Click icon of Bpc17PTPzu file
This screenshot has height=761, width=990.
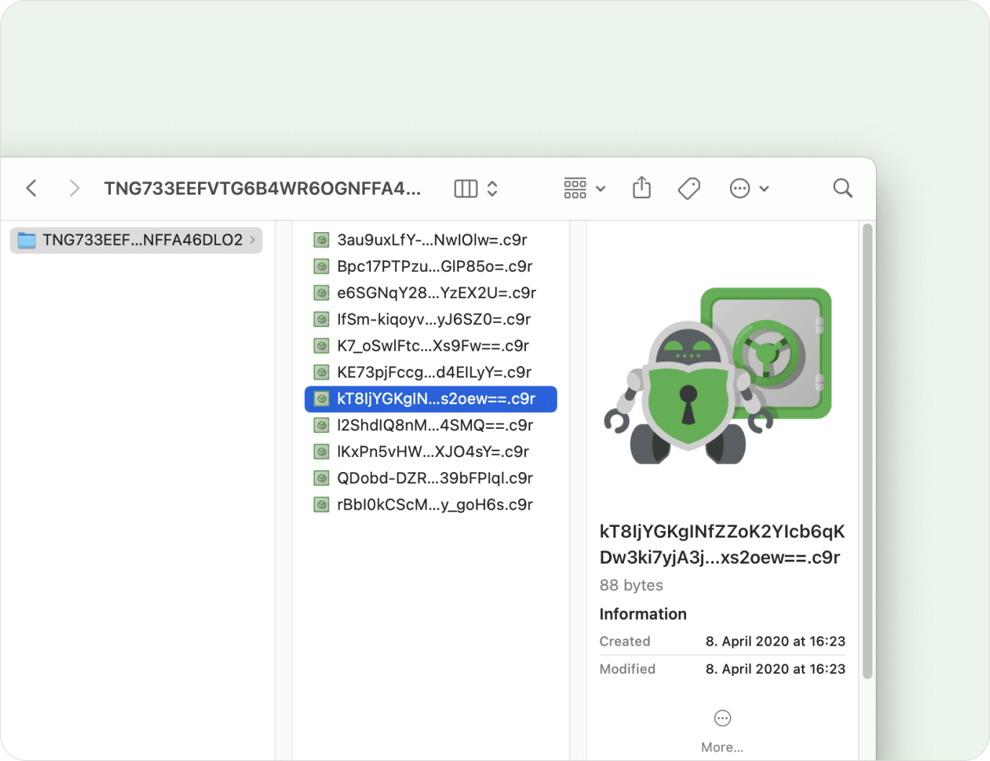321,267
